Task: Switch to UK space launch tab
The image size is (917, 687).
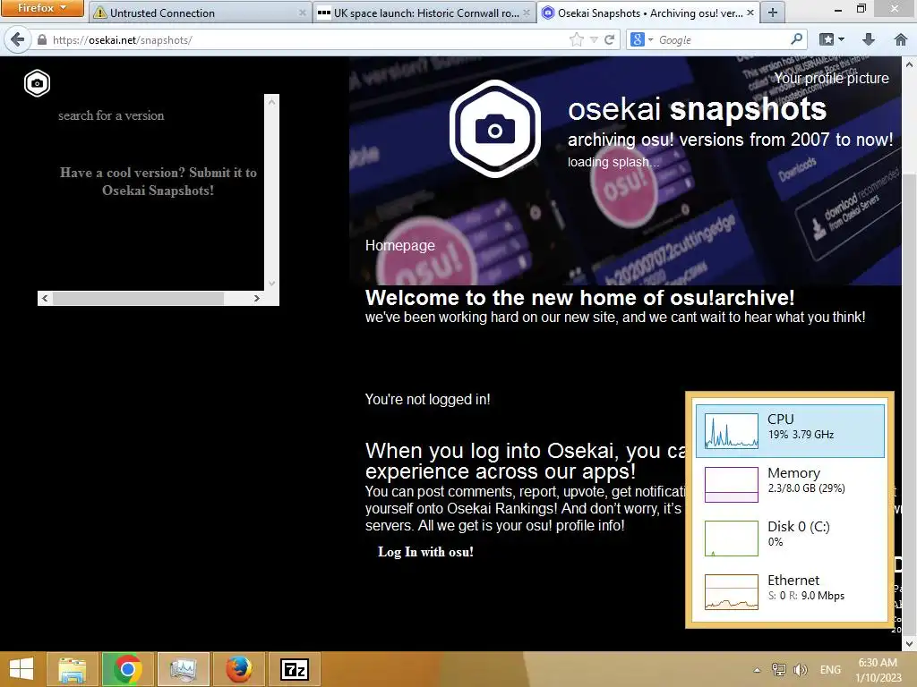Action: 424,13
